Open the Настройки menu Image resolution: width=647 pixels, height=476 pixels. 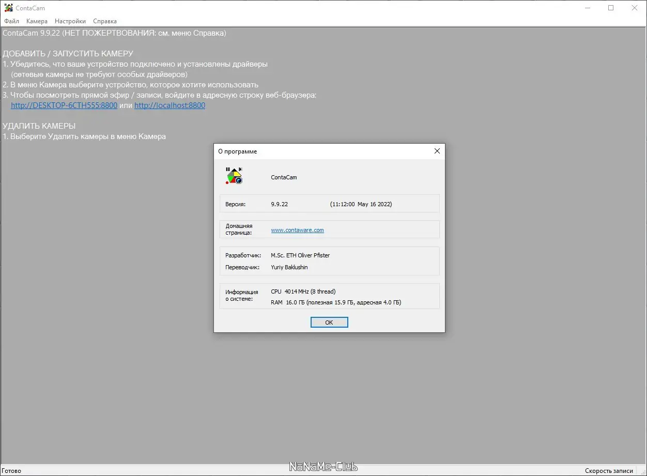70,21
